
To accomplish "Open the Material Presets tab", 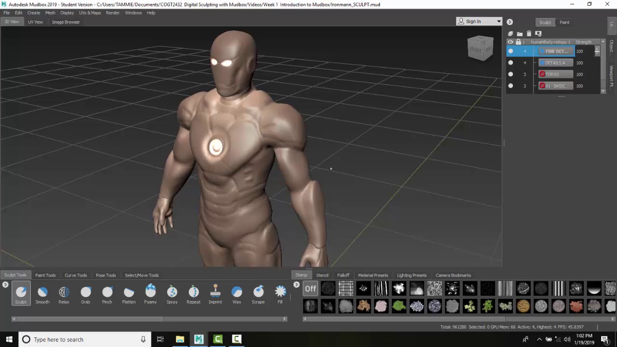I will (373, 275).
